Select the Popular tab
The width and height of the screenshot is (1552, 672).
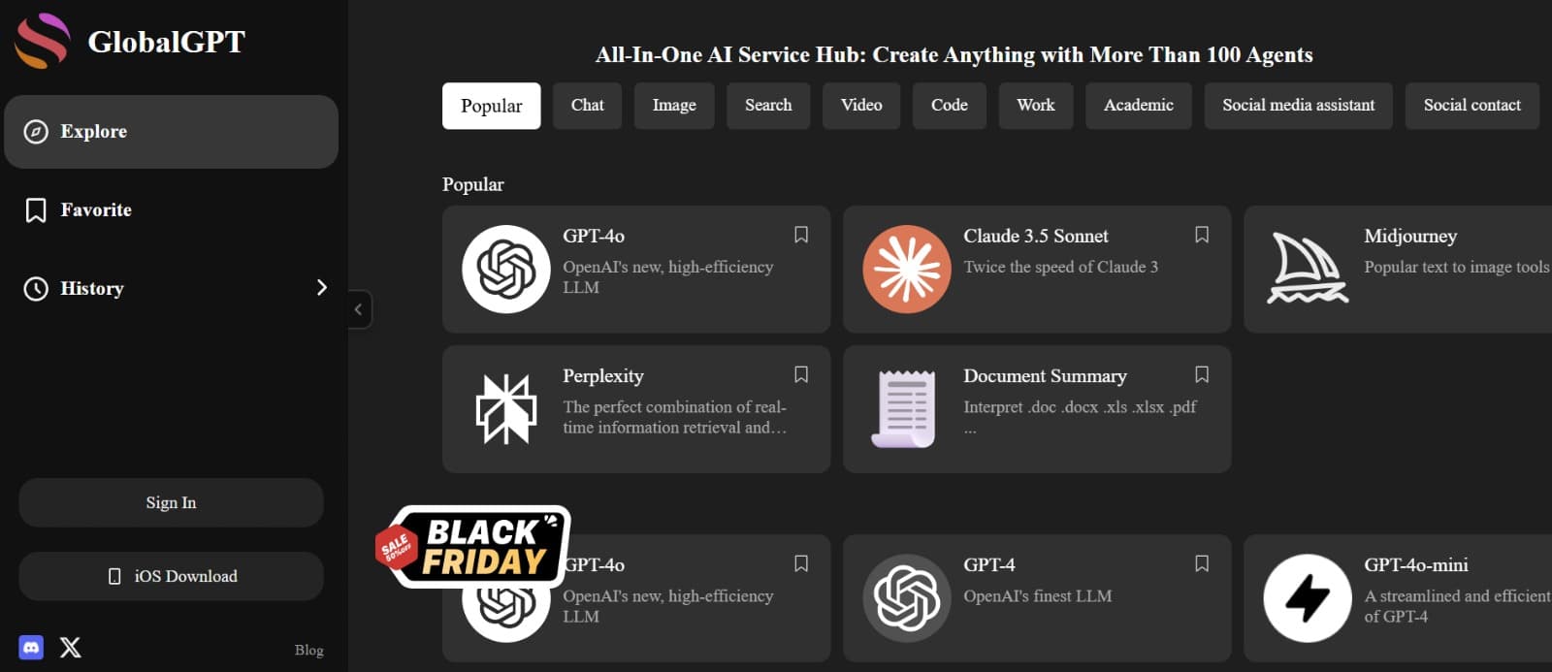click(x=492, y=106)
